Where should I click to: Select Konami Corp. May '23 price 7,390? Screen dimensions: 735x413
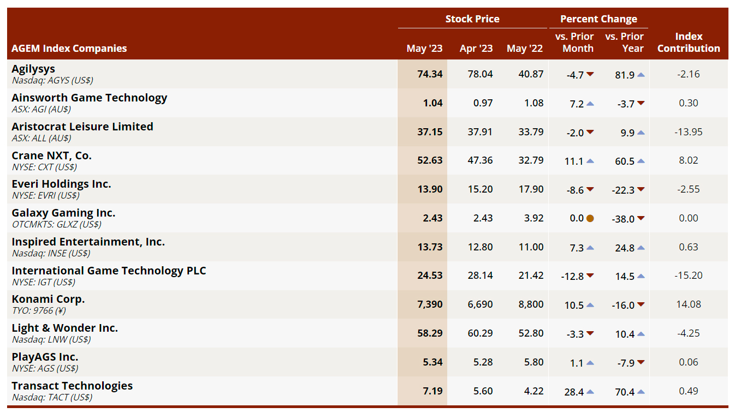coord(430,304)
